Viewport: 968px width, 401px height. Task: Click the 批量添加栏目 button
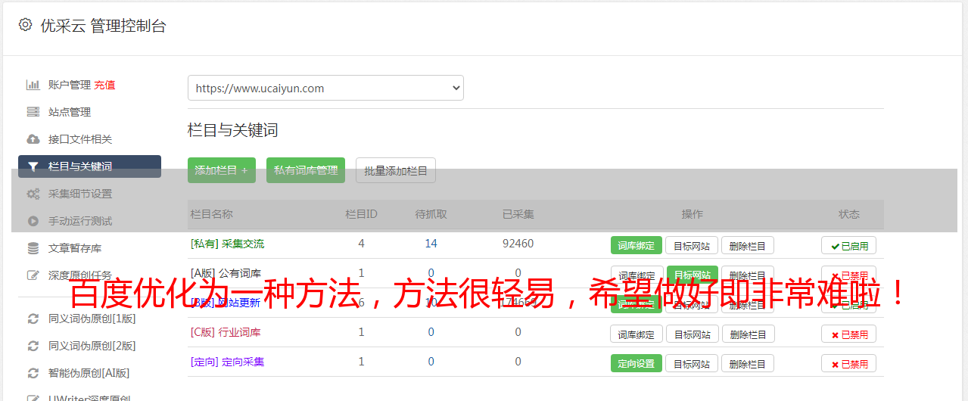point(396,170)
